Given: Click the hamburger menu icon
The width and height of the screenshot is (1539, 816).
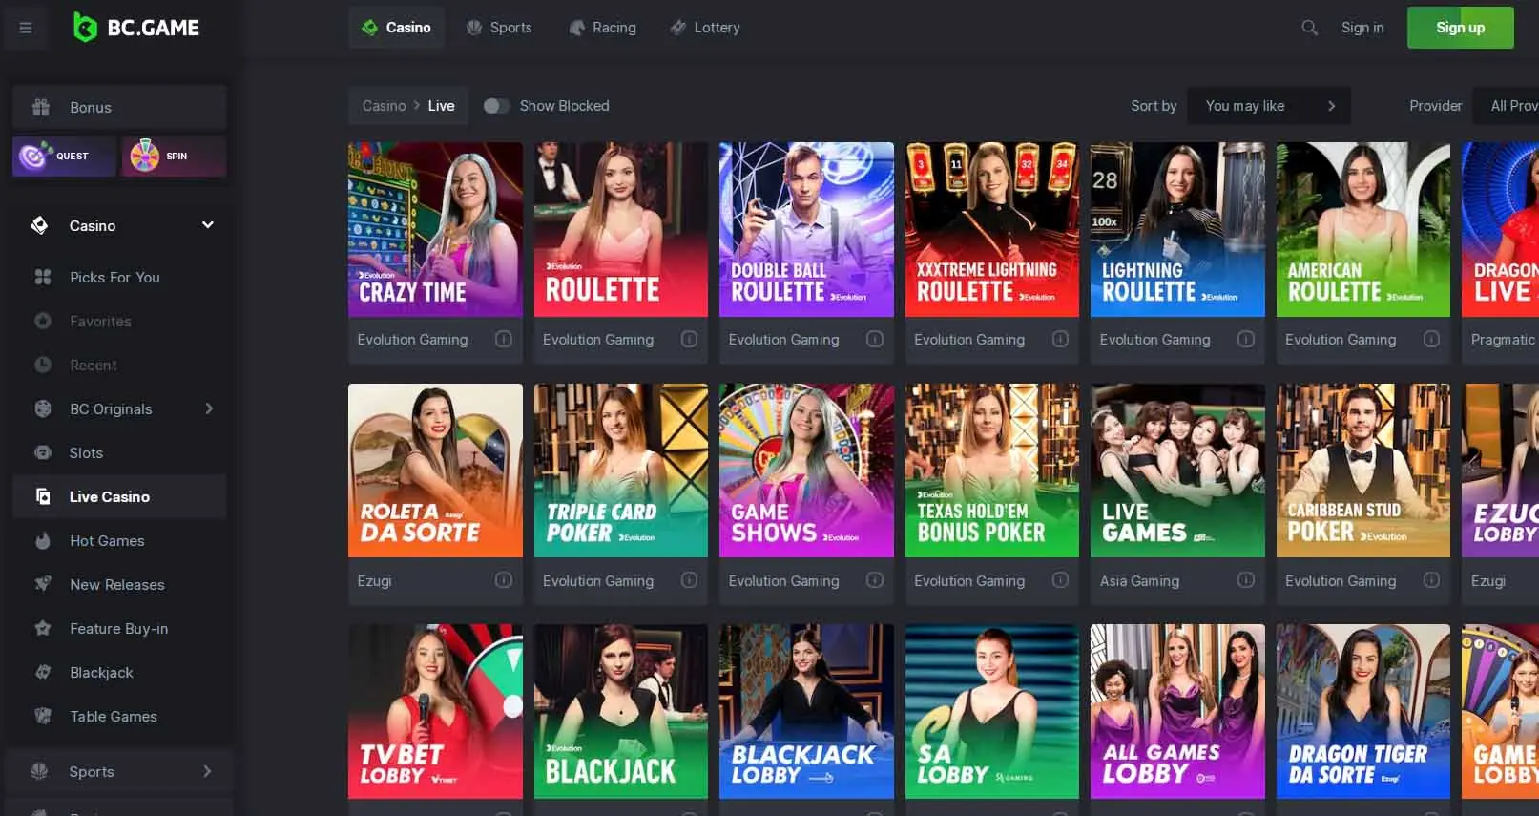Looking at the screenshot, I should [x=26, y=28].
